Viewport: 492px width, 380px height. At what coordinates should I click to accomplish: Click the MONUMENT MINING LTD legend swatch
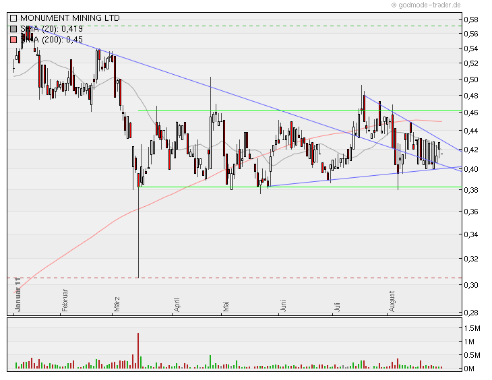[13, 18]
